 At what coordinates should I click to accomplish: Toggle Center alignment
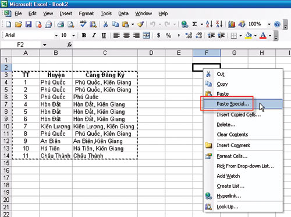[126, 36]
